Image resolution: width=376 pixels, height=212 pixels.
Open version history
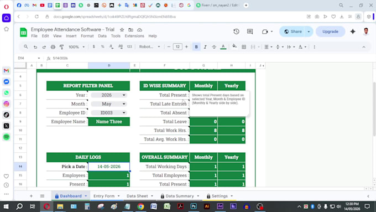(x=237, y=32)
